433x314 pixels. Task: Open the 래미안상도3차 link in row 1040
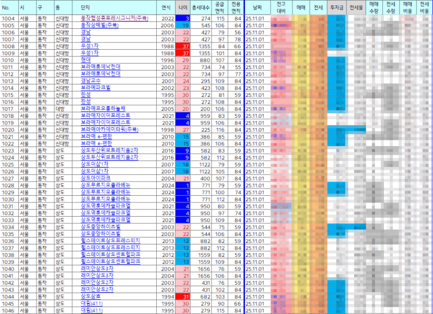[97, 268]
